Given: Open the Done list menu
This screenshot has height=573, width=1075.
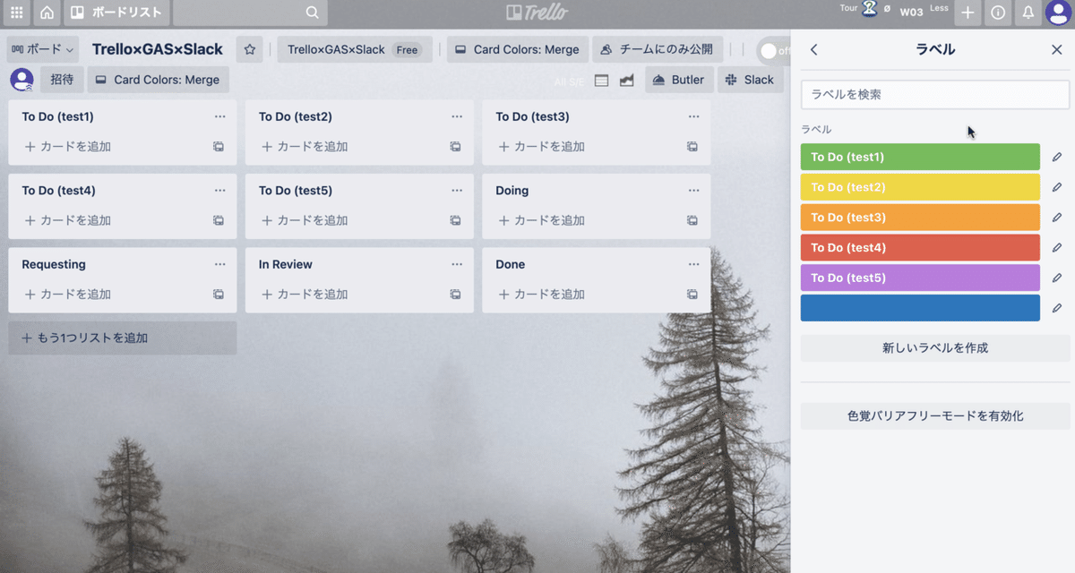Looking at the screenshot, I should (x=694, y=264).
